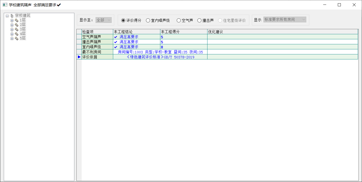Click the 3层 floor icon in tree
Screen dimensions: 362x182
(17, 29)
